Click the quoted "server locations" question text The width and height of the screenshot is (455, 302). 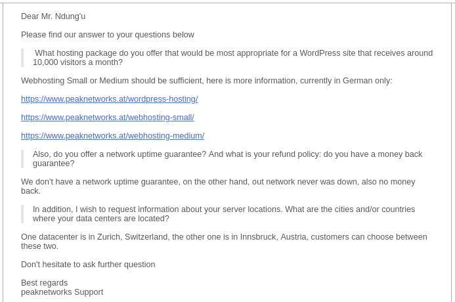point(224,214)
